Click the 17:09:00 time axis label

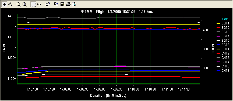coord(100,89)
